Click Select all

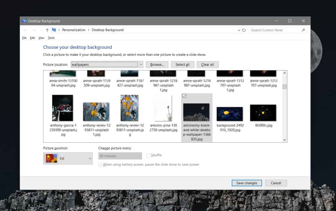[x=183, y=64]
